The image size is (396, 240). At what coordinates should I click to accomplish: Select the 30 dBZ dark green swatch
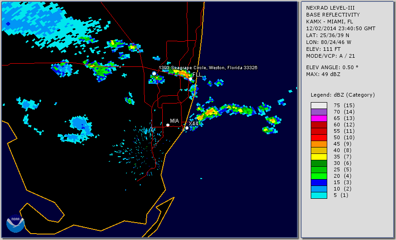point(319,163)
